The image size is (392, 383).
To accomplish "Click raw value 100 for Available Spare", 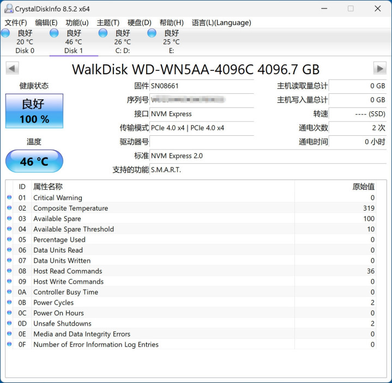I will coord(369,219).
